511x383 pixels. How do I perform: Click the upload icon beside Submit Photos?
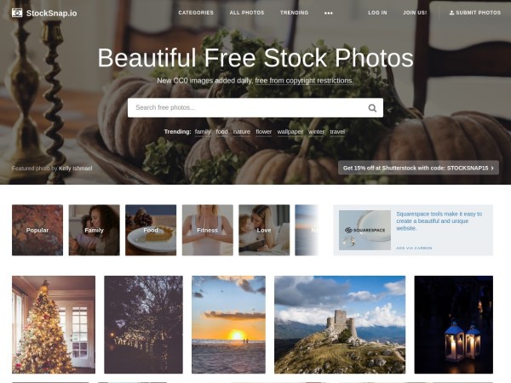point(451,13)
